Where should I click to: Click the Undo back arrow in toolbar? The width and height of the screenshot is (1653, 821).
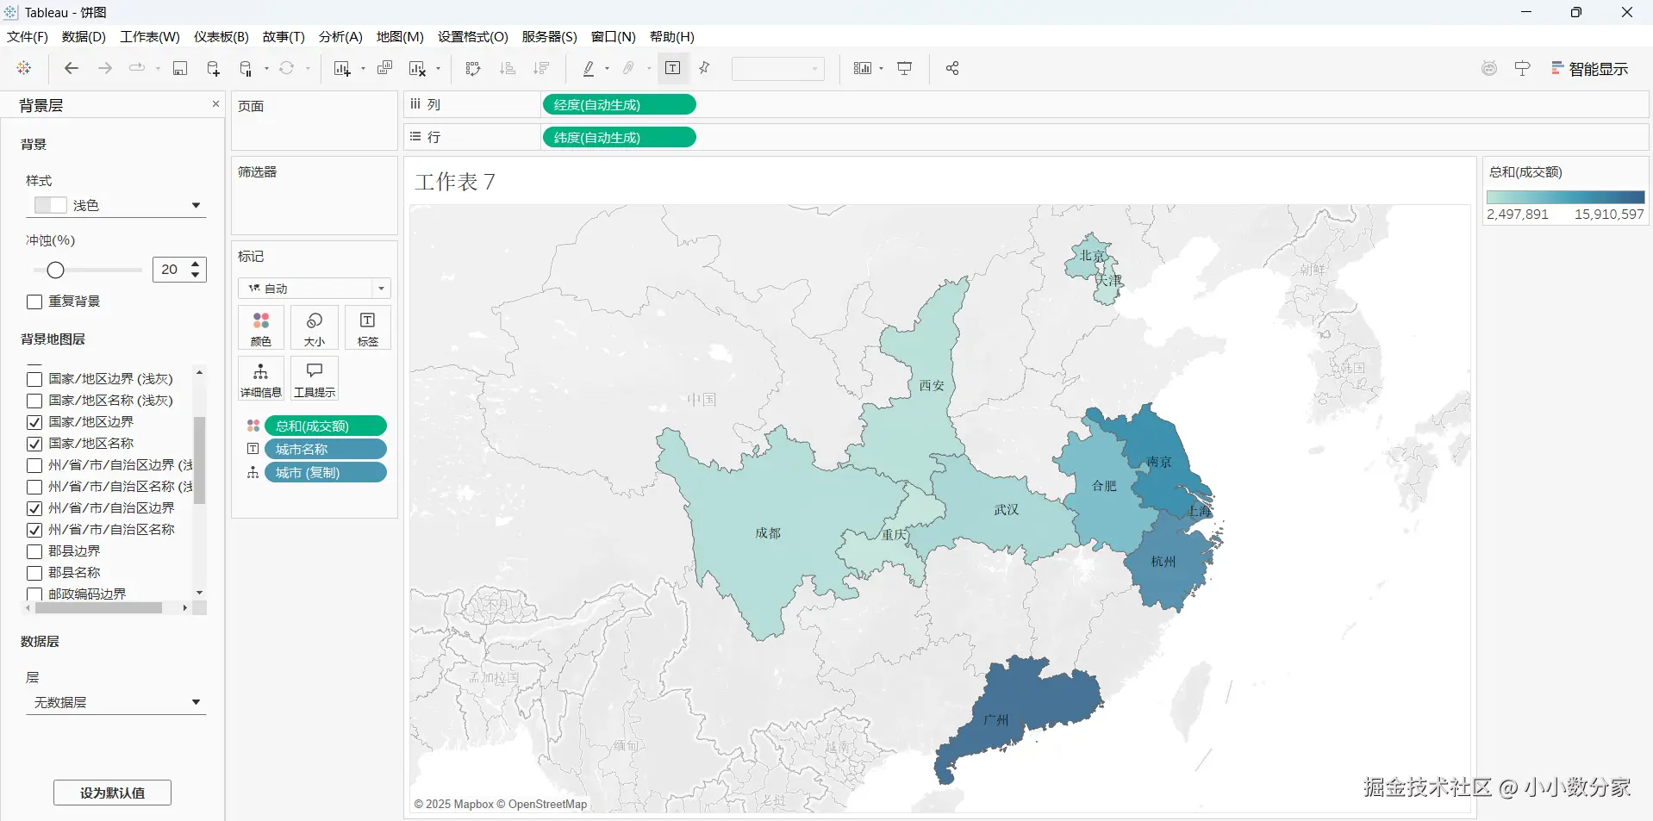[72, 68]
